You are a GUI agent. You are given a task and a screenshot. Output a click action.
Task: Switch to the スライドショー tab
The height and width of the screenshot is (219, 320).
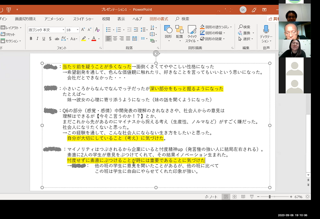83,19
